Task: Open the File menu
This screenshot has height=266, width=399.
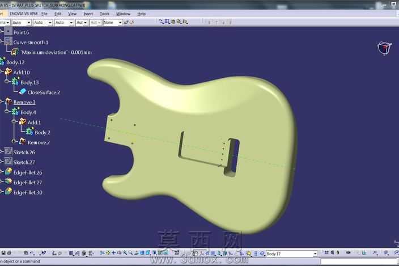Action: click(x=44, y=14)
